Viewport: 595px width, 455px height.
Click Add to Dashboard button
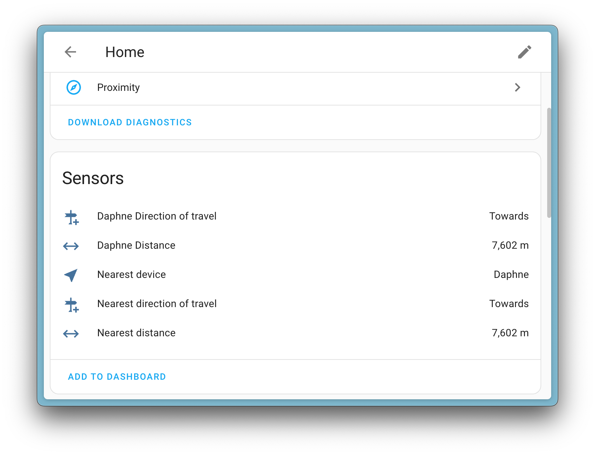[x=117, y=377]
